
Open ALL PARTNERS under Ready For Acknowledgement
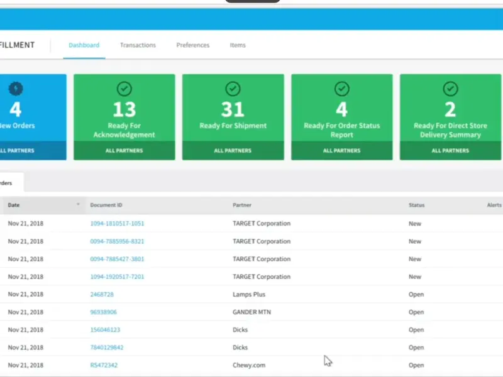click(124, 151)
